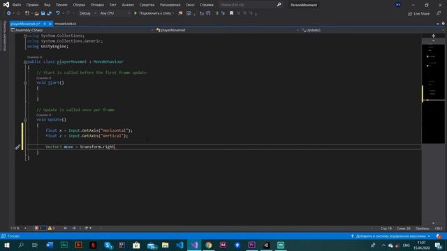
Task: Collapse the Update() method outline
Action: tap(25, 120)
